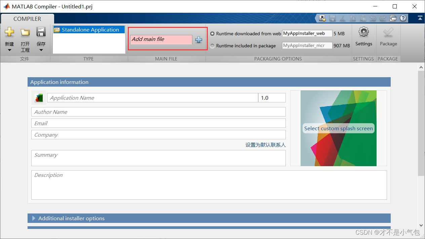Click the Add main file field
425x239 pixels.
point(161,40)
